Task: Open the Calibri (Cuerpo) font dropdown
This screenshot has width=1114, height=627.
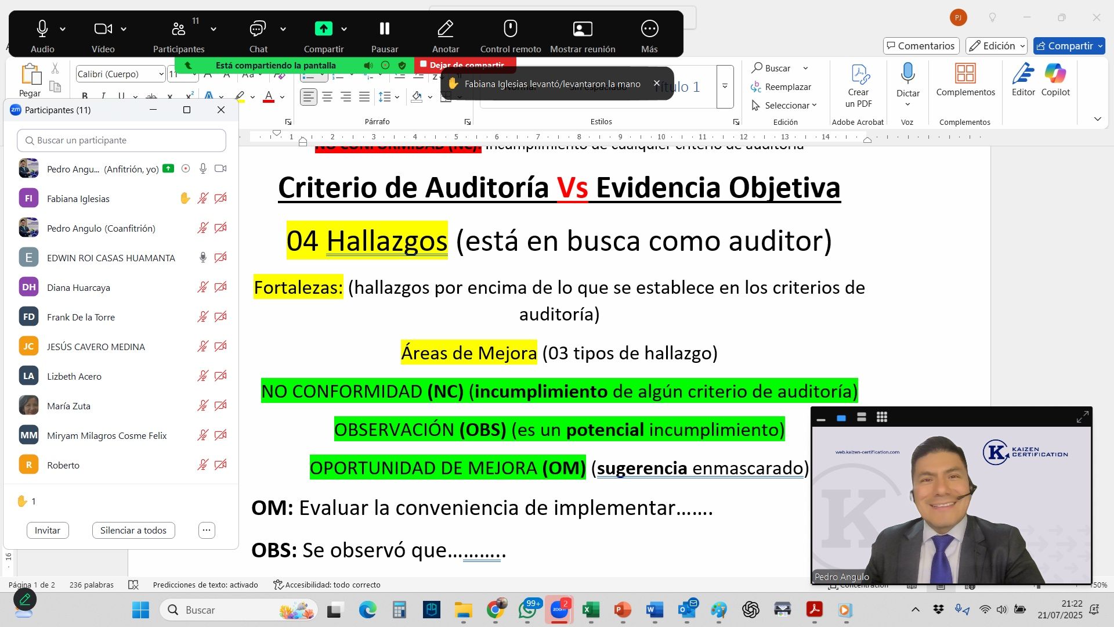Action: pyautogui.click(x=161, y=74)
